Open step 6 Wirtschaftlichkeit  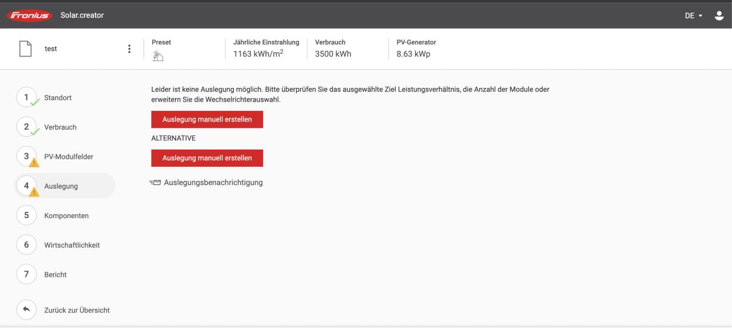[x=59, y=245]
